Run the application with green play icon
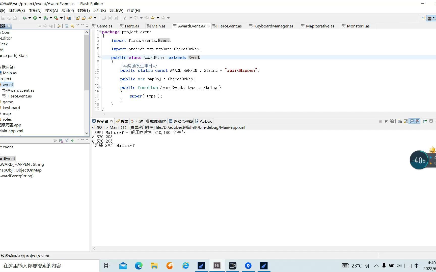Viewport: 436px width, 272px height. pyautogui.click(x=35, y=18)
